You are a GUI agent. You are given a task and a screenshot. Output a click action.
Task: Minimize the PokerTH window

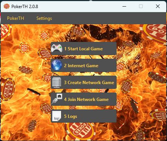click(x=124, y=6)
